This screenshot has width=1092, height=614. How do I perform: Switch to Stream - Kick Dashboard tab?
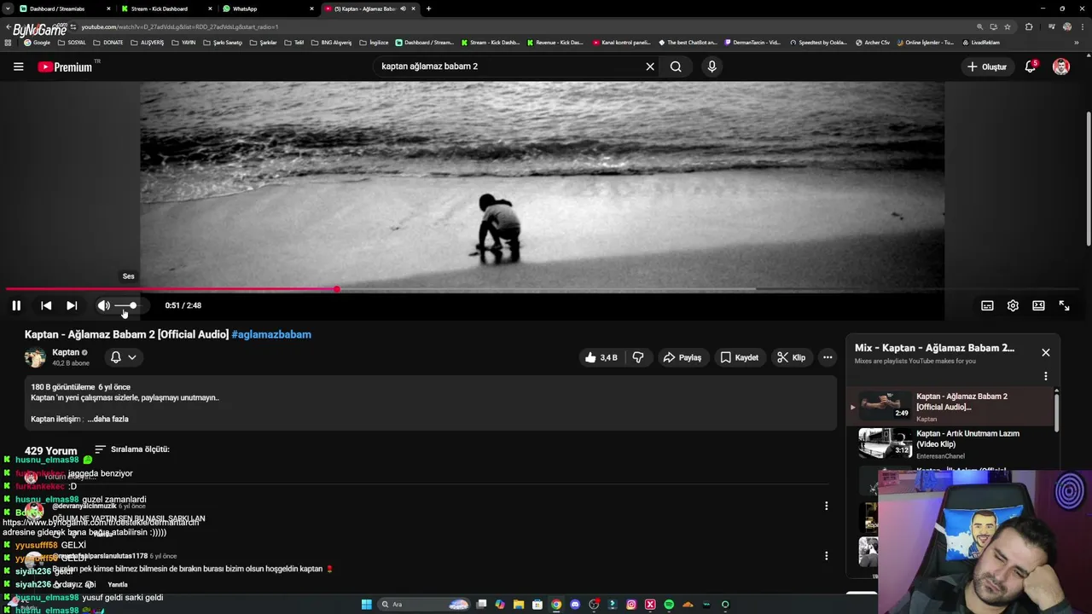point(165,9)
